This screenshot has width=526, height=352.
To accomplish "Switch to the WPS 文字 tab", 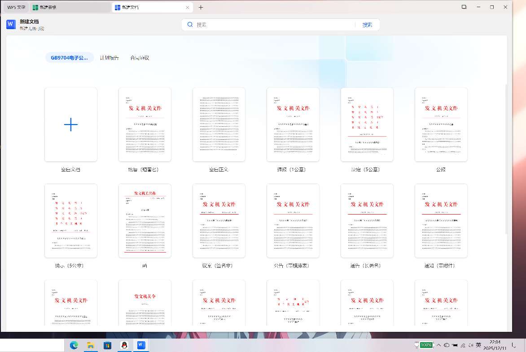I will pyautogui.click(x=16, y=8).
